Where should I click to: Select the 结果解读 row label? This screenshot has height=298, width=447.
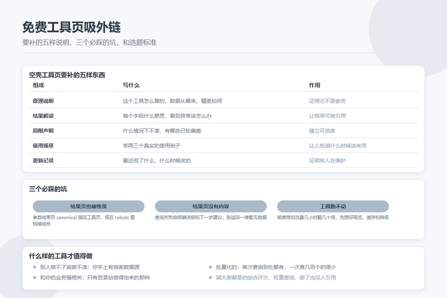point(43,115)
